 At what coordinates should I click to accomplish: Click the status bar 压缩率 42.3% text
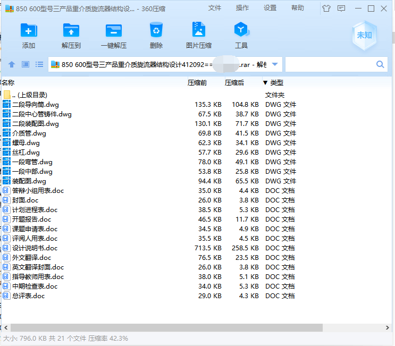tap(108, 338)
